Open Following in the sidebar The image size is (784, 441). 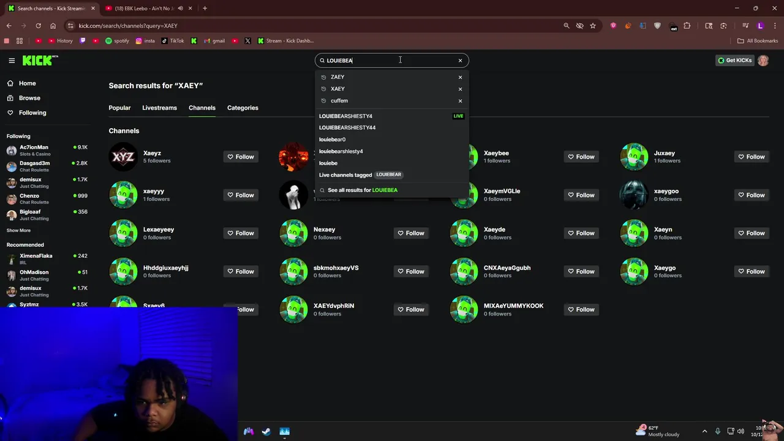[x=32, y=113]
